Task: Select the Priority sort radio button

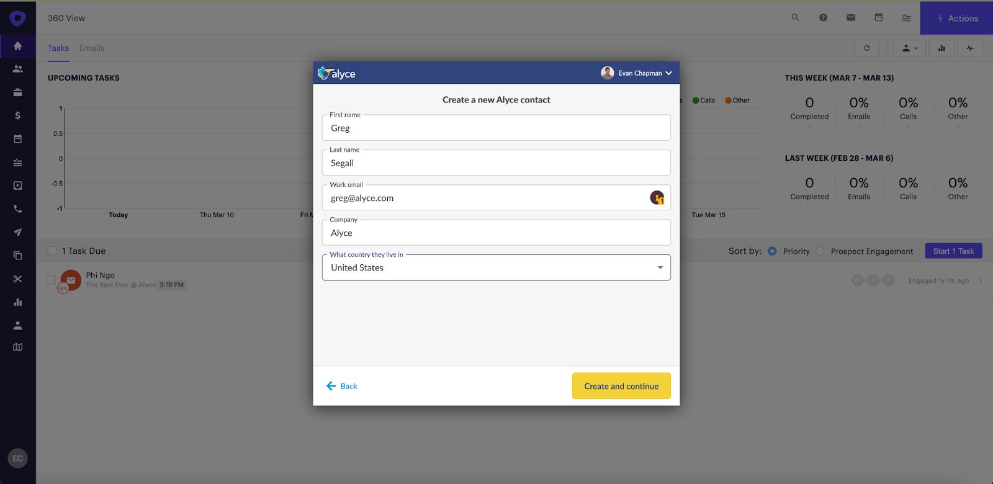Action: click(772, 251)
